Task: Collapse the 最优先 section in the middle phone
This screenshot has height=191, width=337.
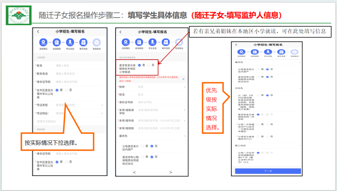Action: coord(185,136)
